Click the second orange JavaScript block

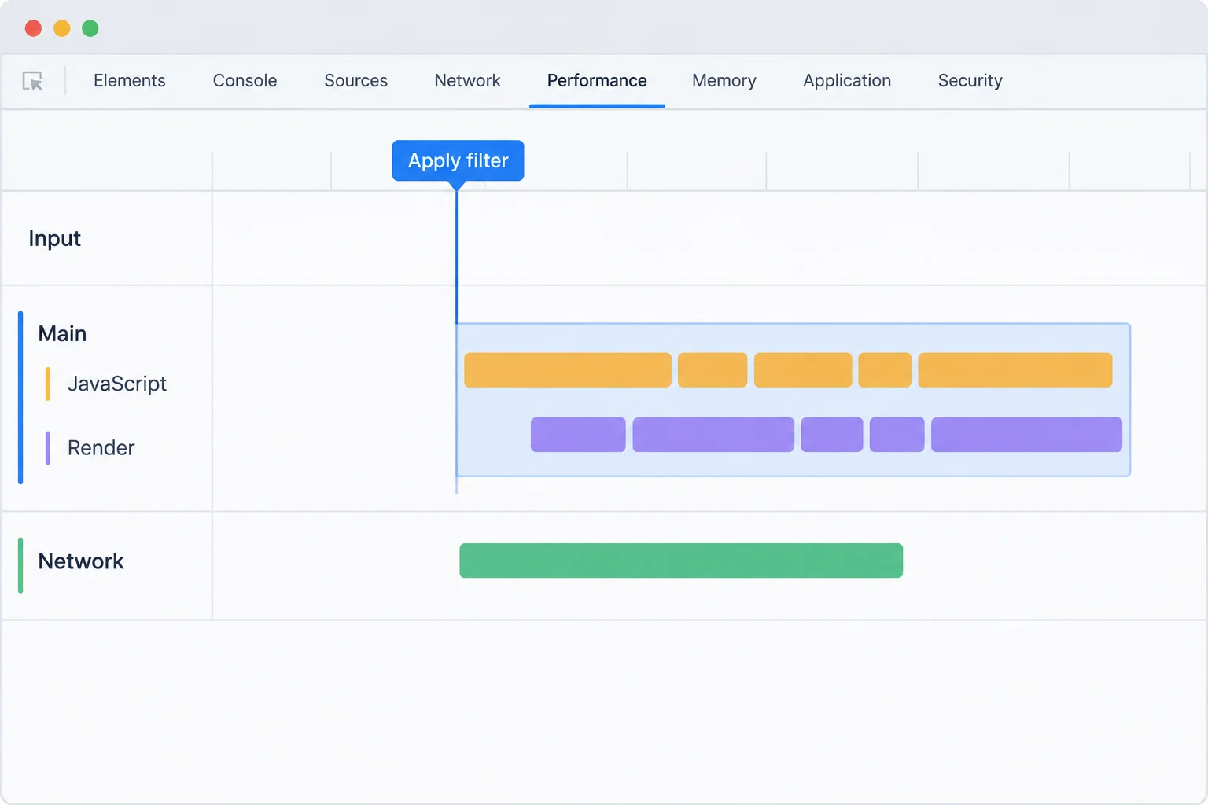coord(713,370)
